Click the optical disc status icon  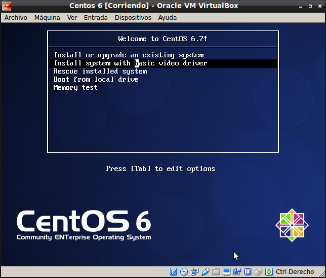[x=184, y=272]
